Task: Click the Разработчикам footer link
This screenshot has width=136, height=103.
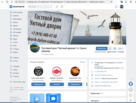Action: click(x=19, y=87)
